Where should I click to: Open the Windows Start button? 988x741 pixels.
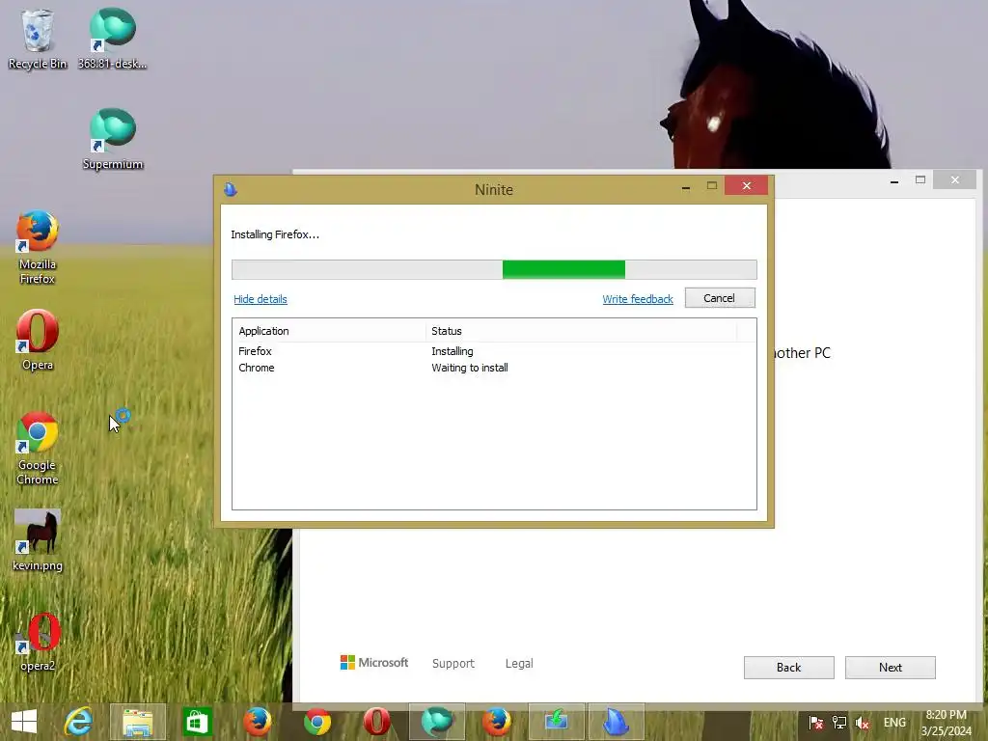[24, 722]
